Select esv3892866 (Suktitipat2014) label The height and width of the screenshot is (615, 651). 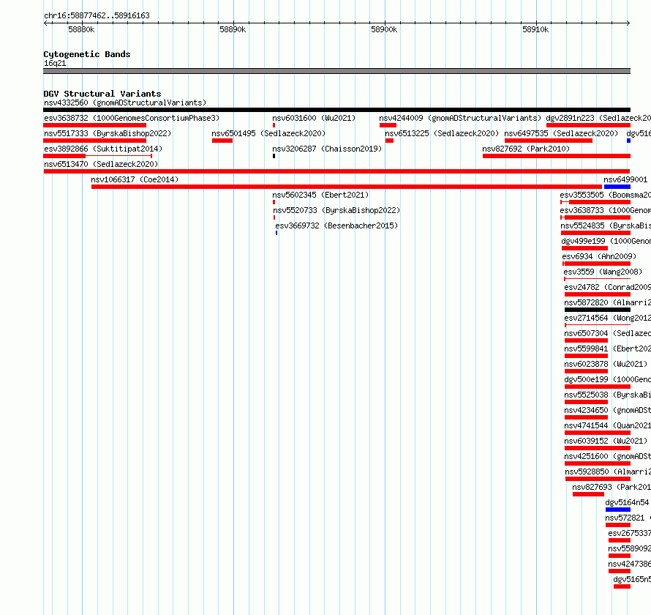coord(103,149)
